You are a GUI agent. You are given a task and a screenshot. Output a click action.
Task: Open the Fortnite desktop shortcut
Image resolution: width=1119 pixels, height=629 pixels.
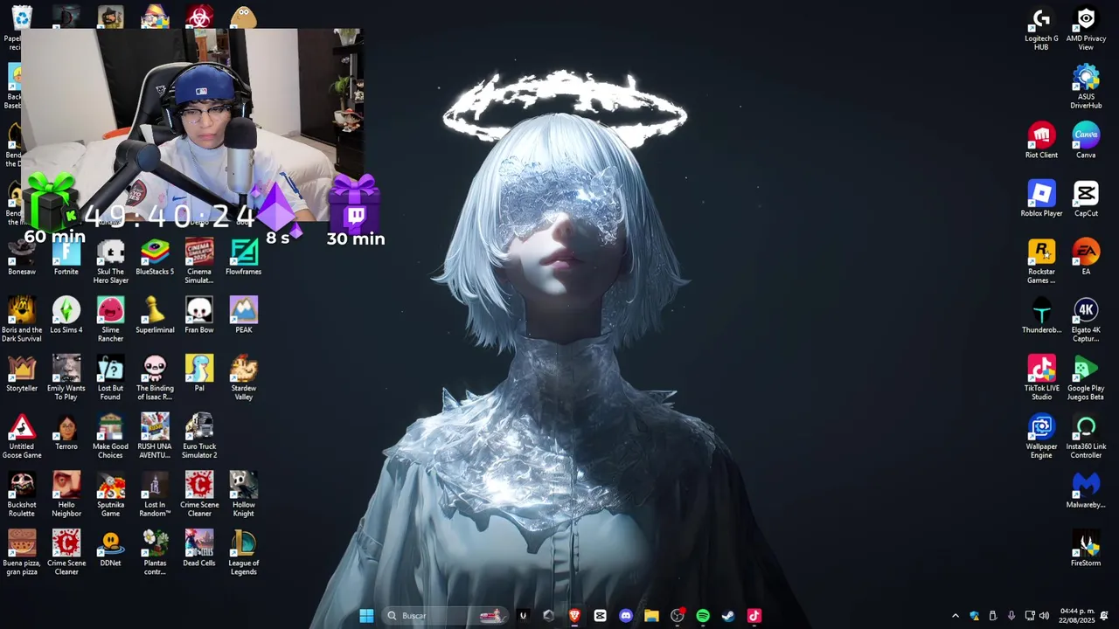[x=66, y=259]
